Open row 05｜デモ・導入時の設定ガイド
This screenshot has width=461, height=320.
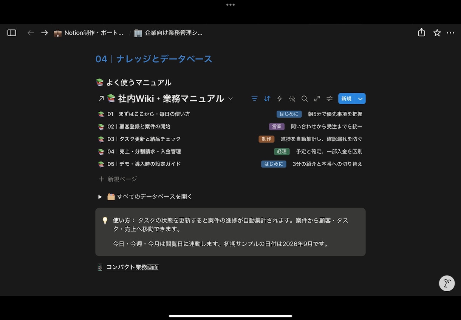click(x=230, y=164)
